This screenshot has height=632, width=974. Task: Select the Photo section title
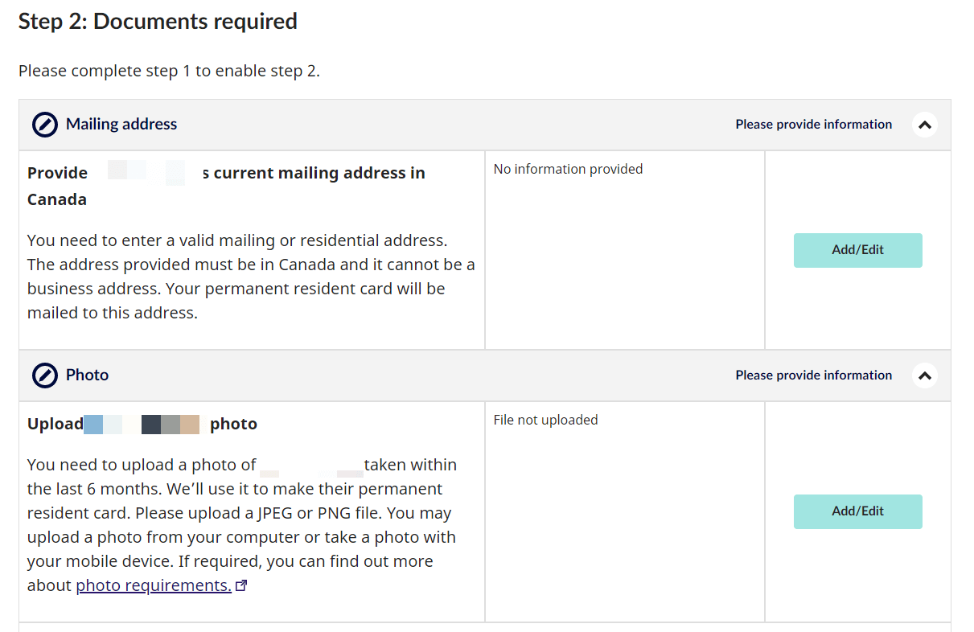tap(87, 376)
